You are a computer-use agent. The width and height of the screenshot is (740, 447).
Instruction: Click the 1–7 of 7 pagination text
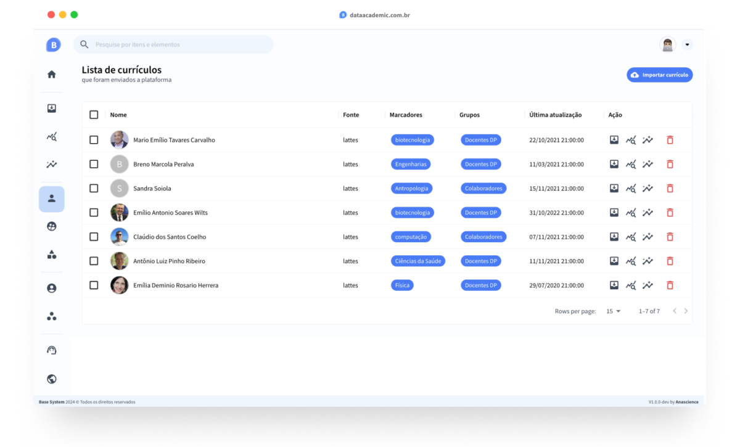tap(649, 311)
